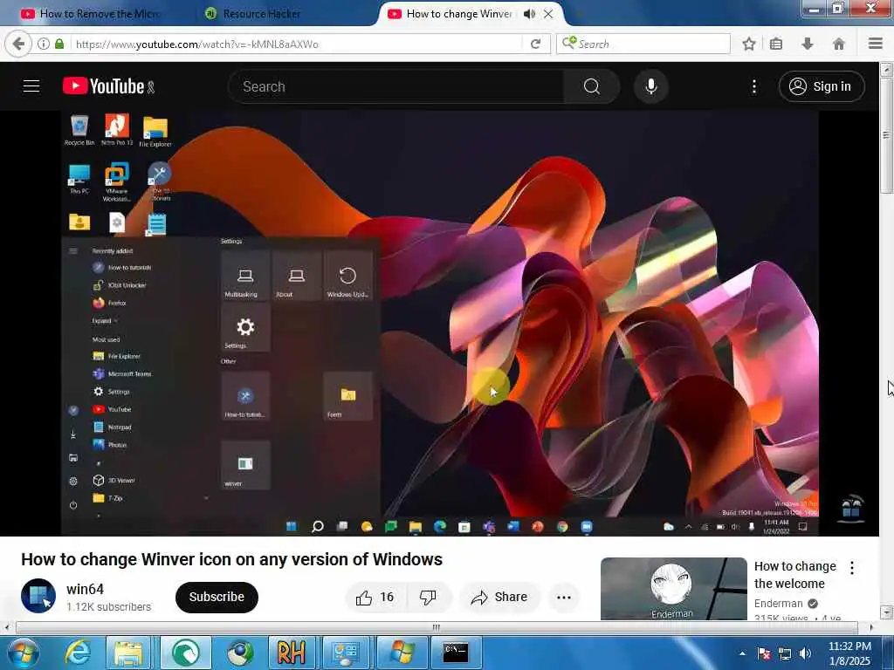Click the vertical scrollbar down arrow
Image resolution: width=894 pixels, height=670 pixels.
[x=886, y=612]
